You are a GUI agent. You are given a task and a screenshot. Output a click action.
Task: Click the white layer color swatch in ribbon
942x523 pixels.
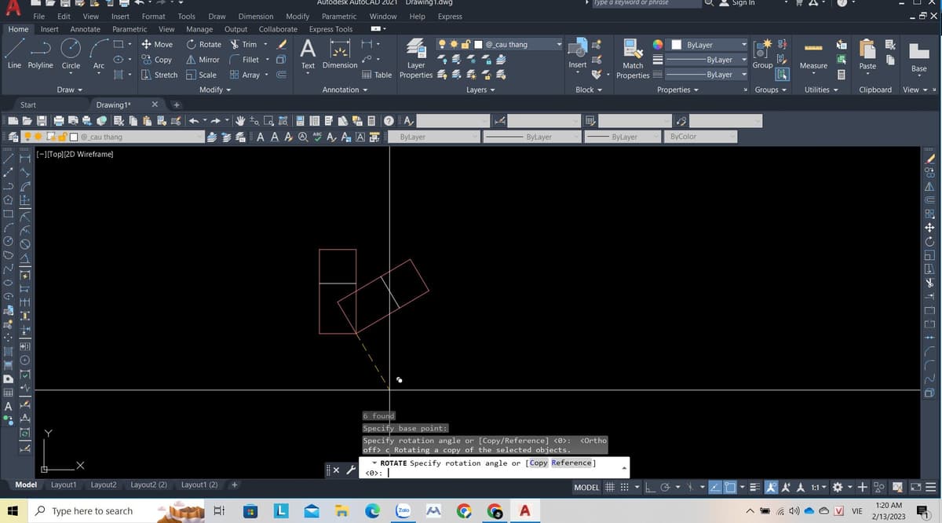click(x=478, y=45)
